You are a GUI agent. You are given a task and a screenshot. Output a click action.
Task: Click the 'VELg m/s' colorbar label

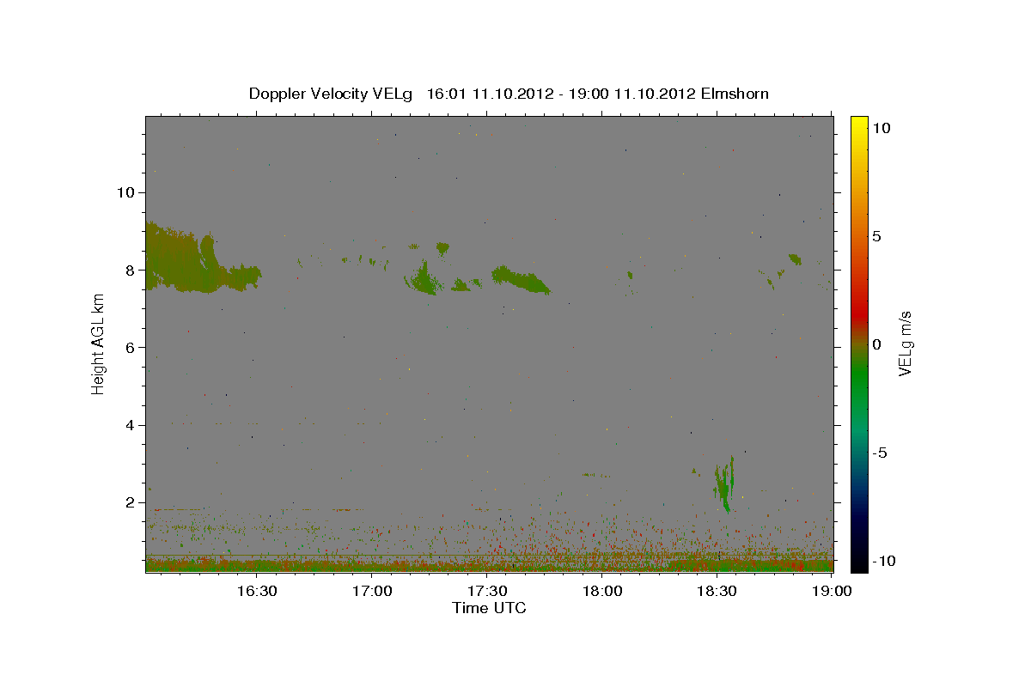pyautogui.click(x=905, y=344)
